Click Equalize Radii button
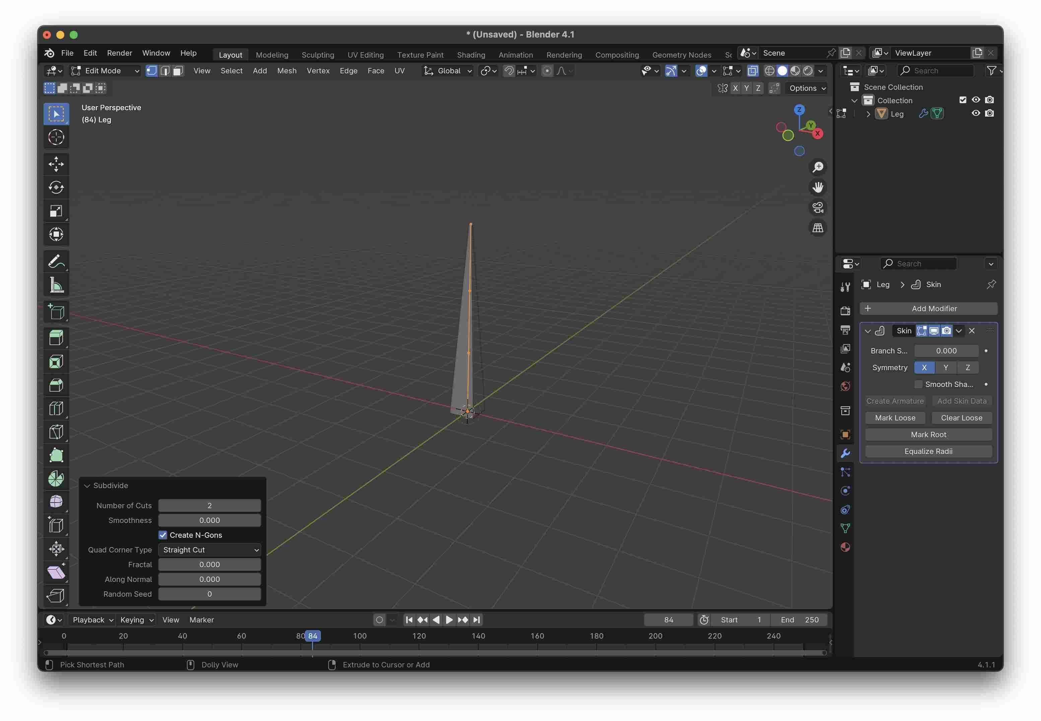The width and height of the screenshot is (1041, 721). (928, 451)
